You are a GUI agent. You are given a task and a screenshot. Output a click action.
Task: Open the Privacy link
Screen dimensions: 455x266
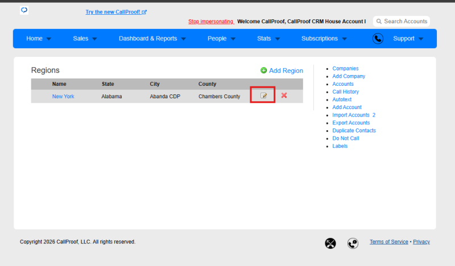421,242
